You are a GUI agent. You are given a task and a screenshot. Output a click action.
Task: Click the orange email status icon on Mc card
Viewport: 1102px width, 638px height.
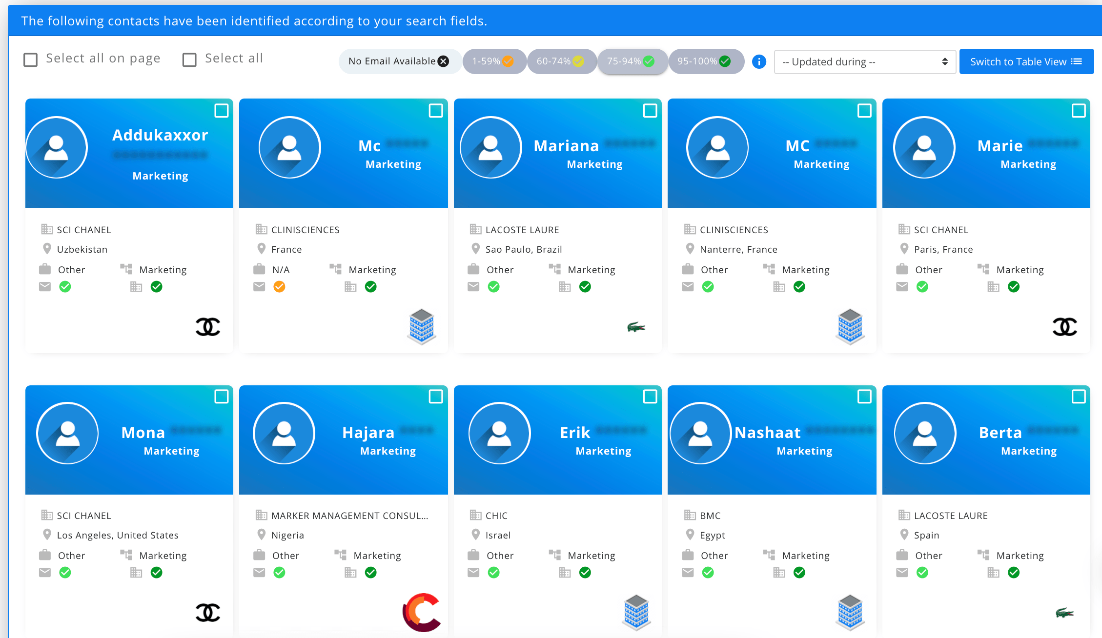tap(279, 287)
